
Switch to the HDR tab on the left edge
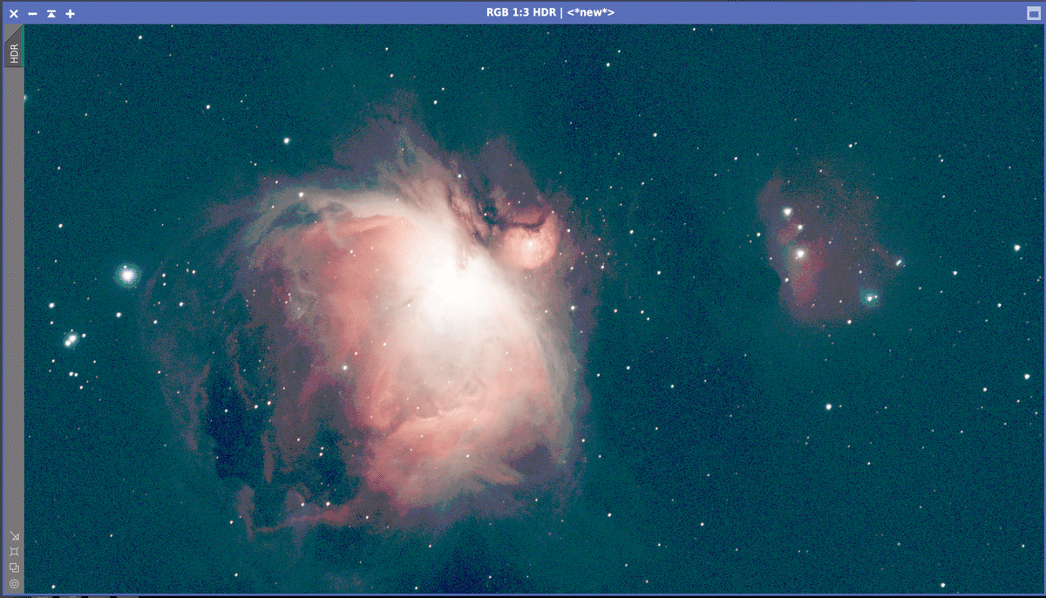click(x=13, y=54)
